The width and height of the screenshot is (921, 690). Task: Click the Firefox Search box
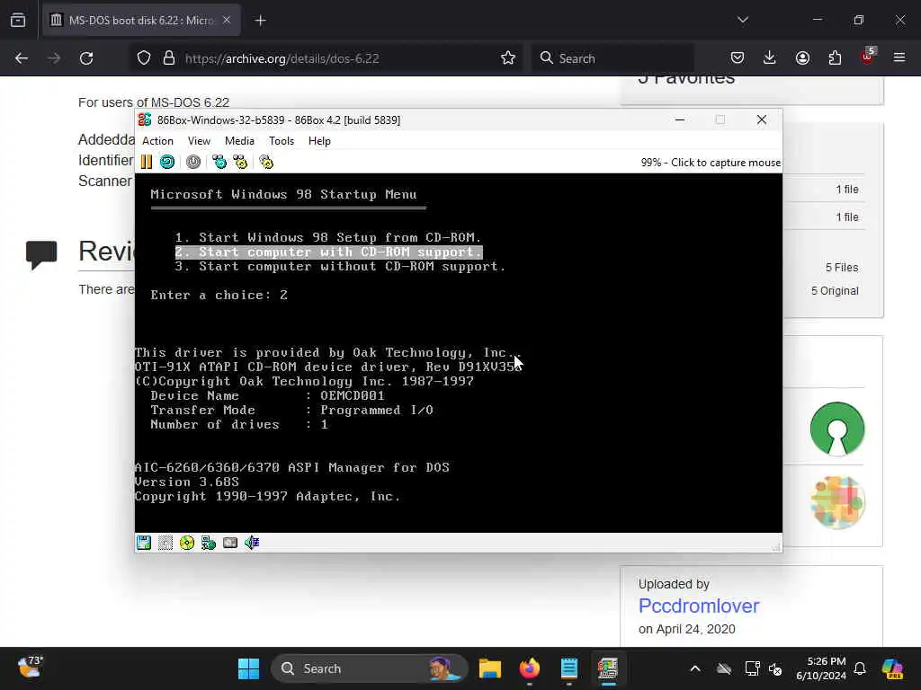(x=612, y=58)
